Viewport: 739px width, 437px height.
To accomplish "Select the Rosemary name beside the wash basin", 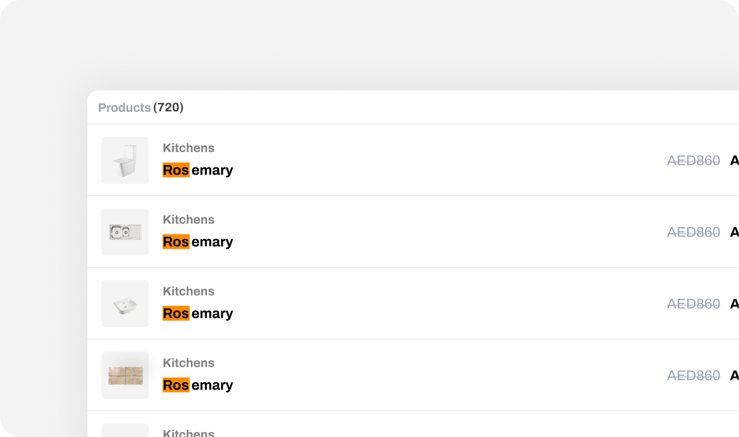I will [198, 313].
